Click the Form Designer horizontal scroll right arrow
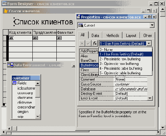Viewport: 166px width, 136px height. pyautogui.click(x=158, y=132)
